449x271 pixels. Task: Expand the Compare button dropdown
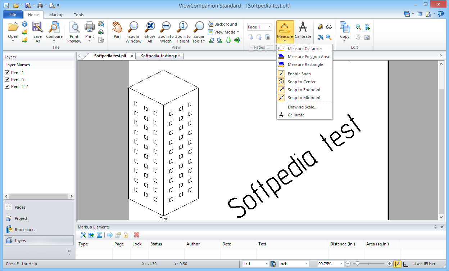pos(54,41)
